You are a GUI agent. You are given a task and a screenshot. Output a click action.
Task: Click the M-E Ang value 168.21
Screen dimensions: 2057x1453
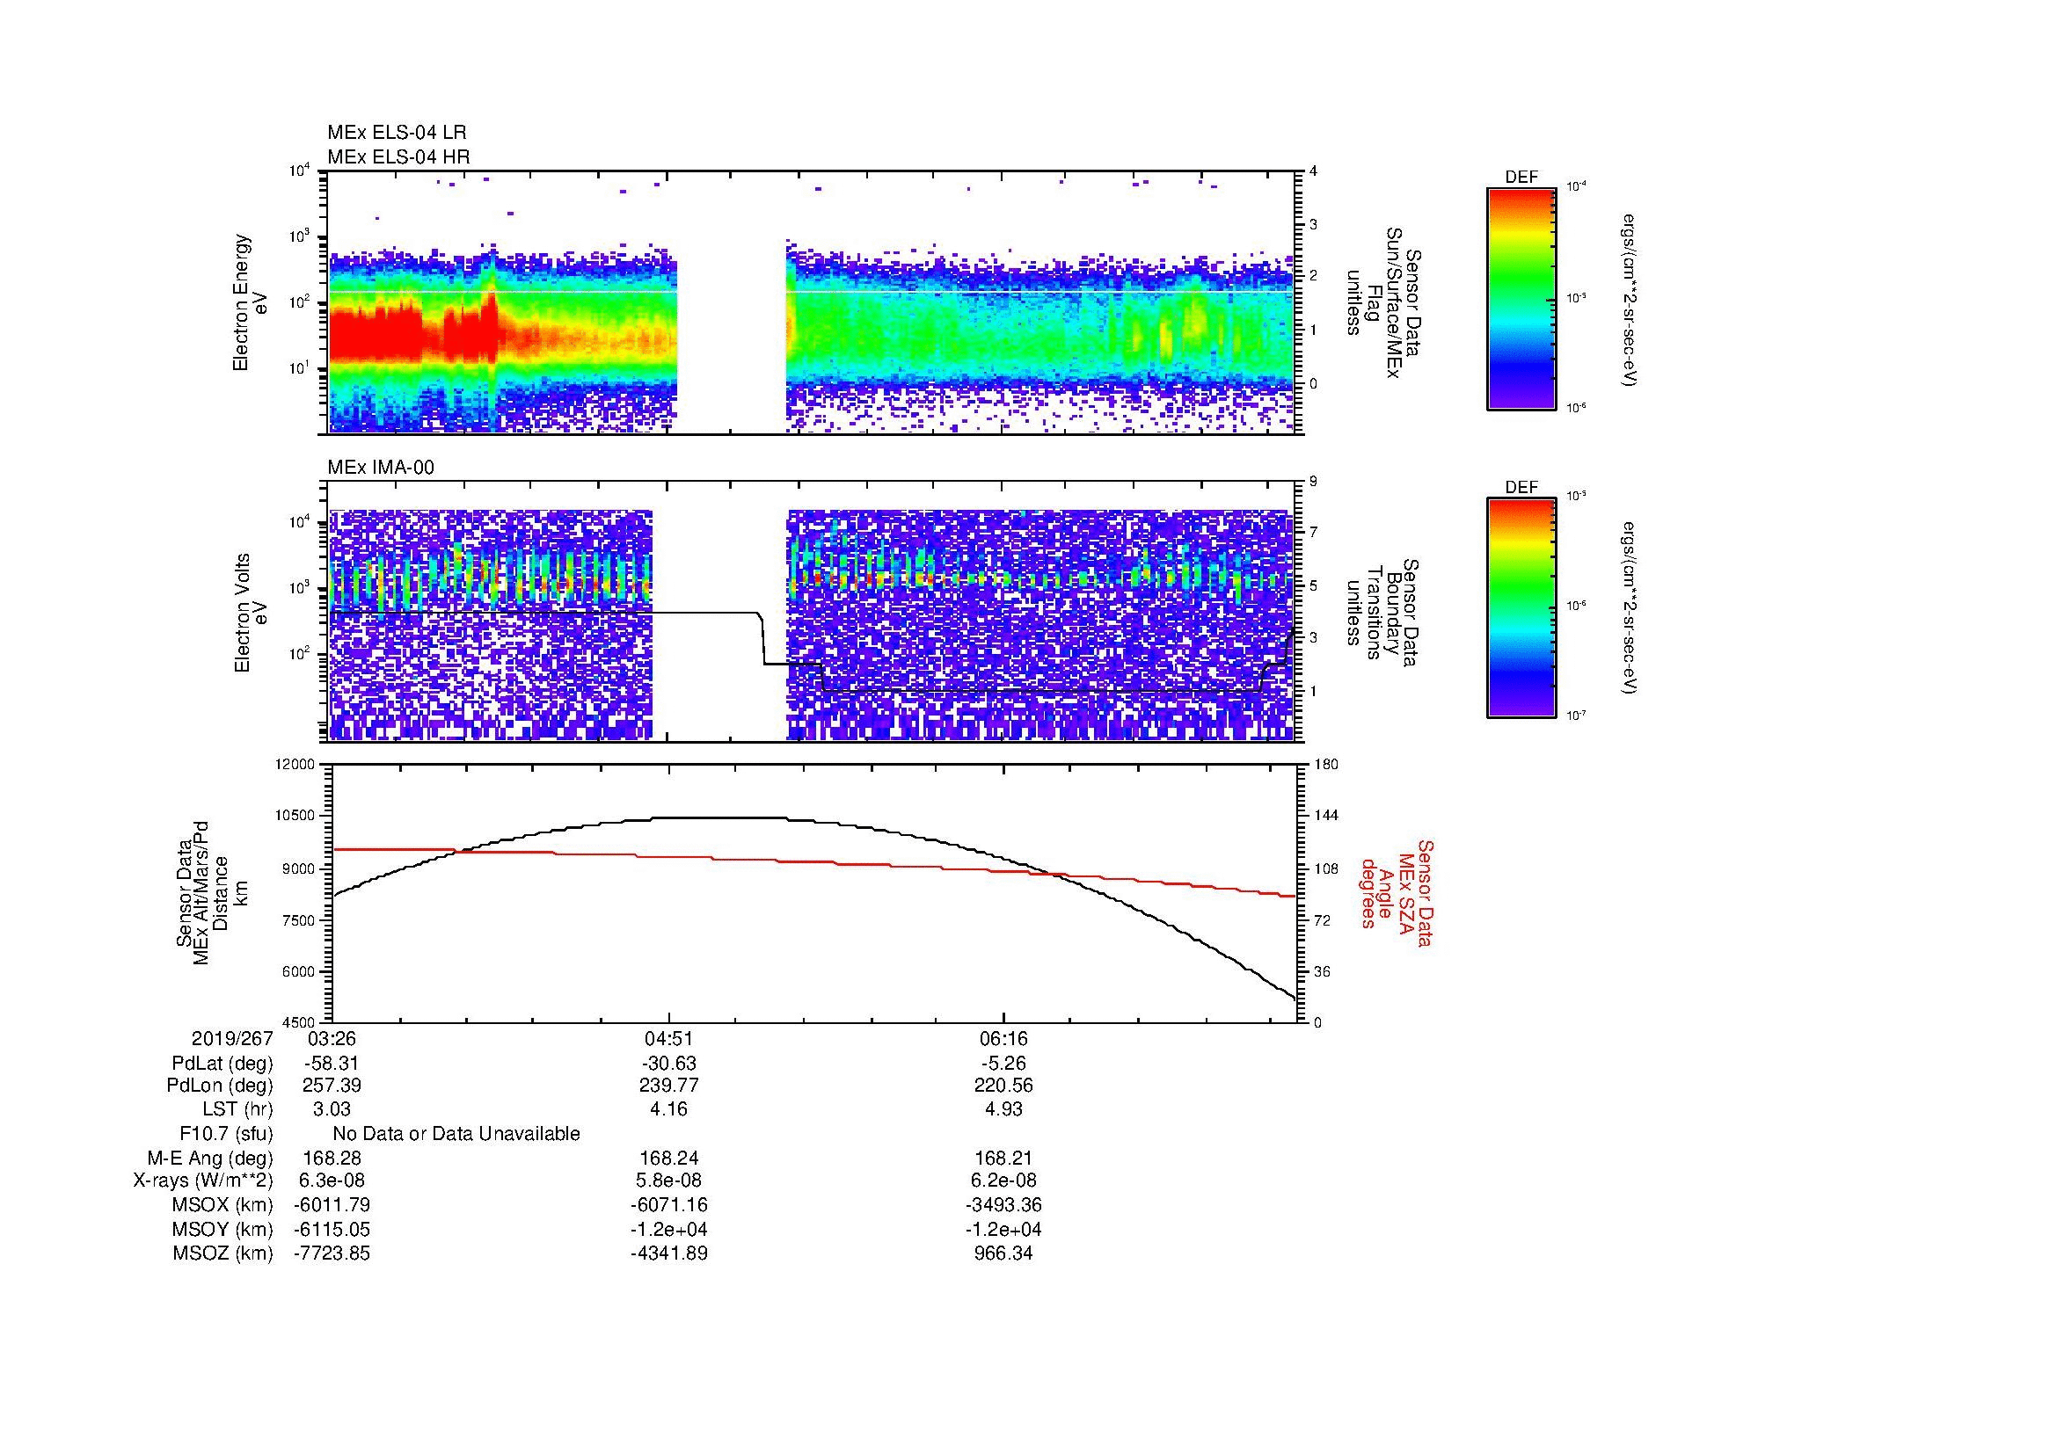[x=1003, y=1158]
